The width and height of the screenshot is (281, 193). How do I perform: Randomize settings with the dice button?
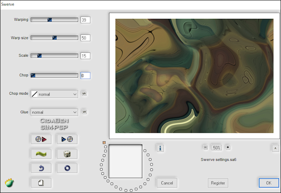pos(67,153)
